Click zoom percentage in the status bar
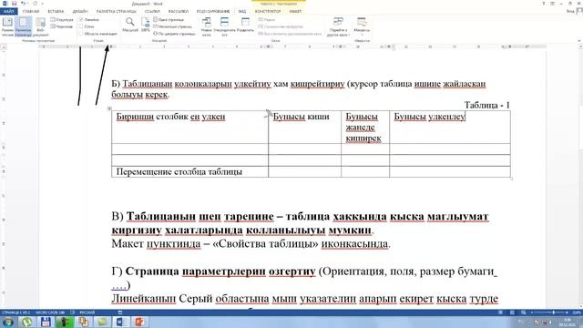The image size is (583, 328). coord(577,313)
